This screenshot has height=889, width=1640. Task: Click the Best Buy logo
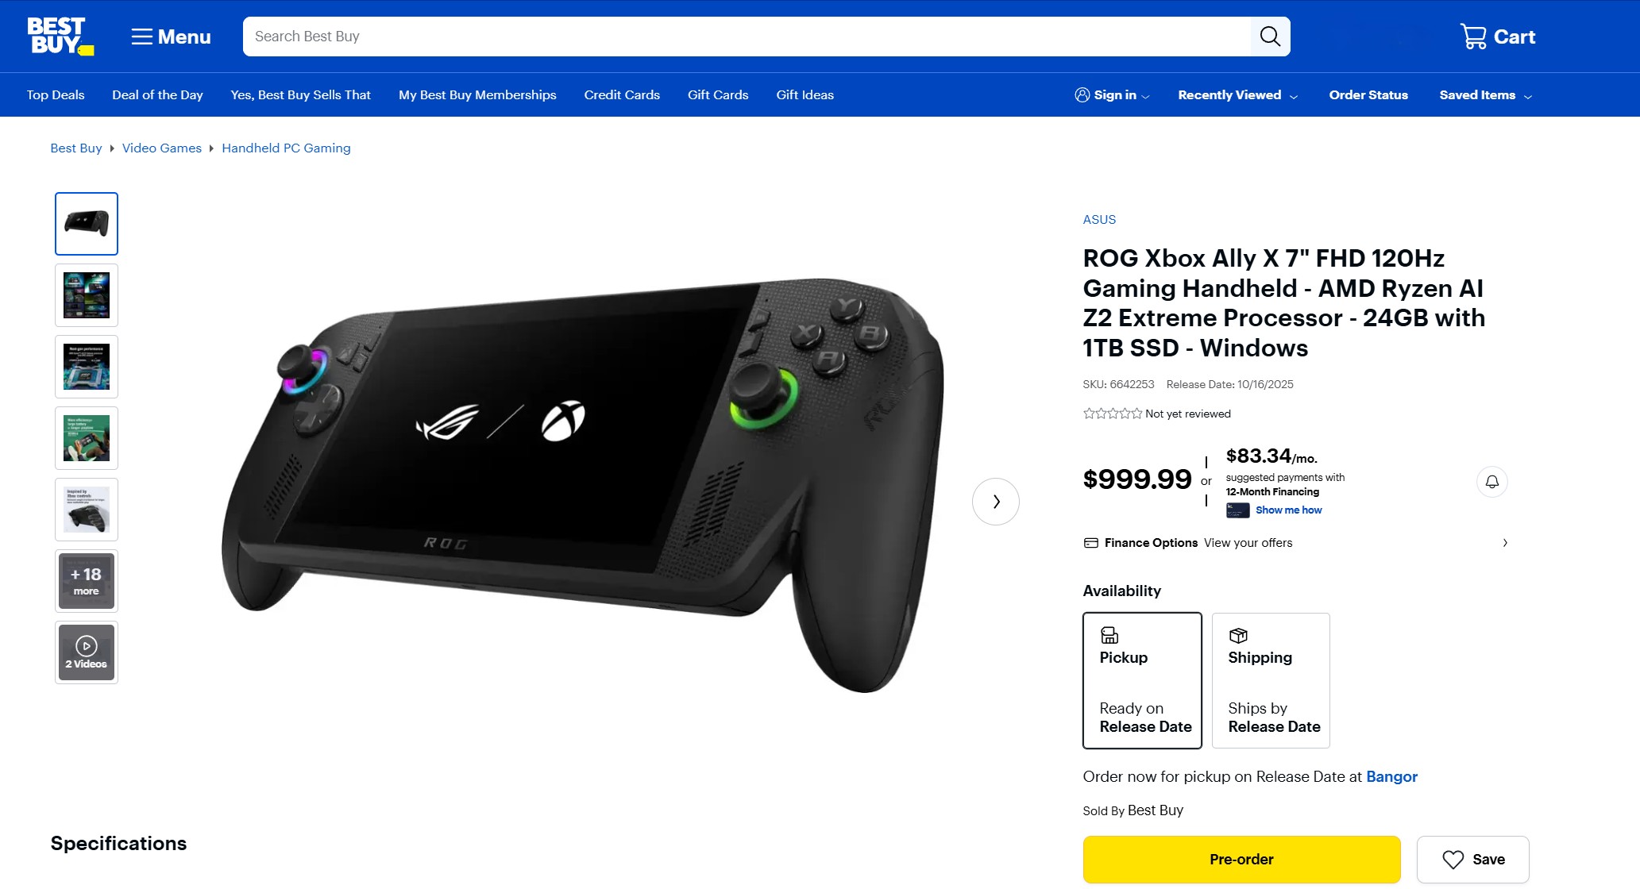click(x=60, y=37)
